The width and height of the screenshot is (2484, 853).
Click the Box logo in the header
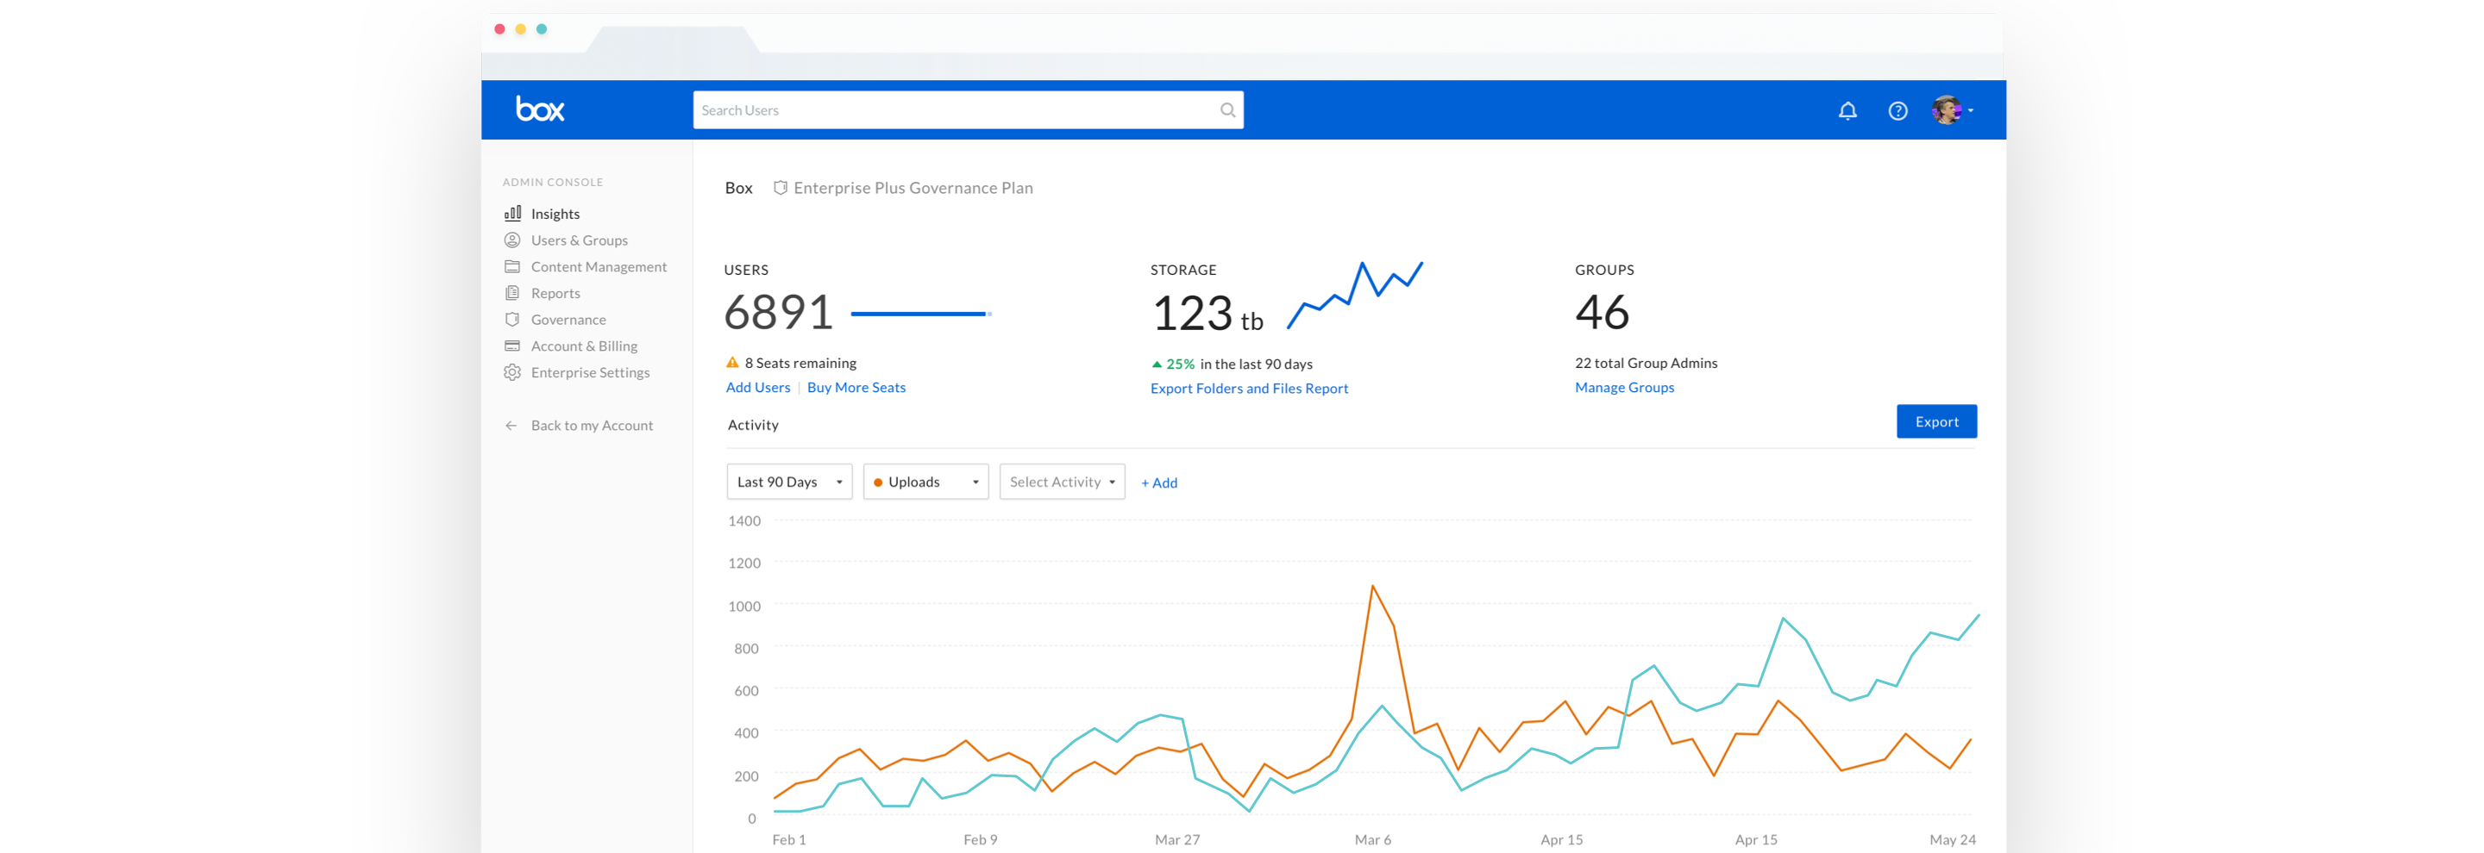click(x=540, y=109)
